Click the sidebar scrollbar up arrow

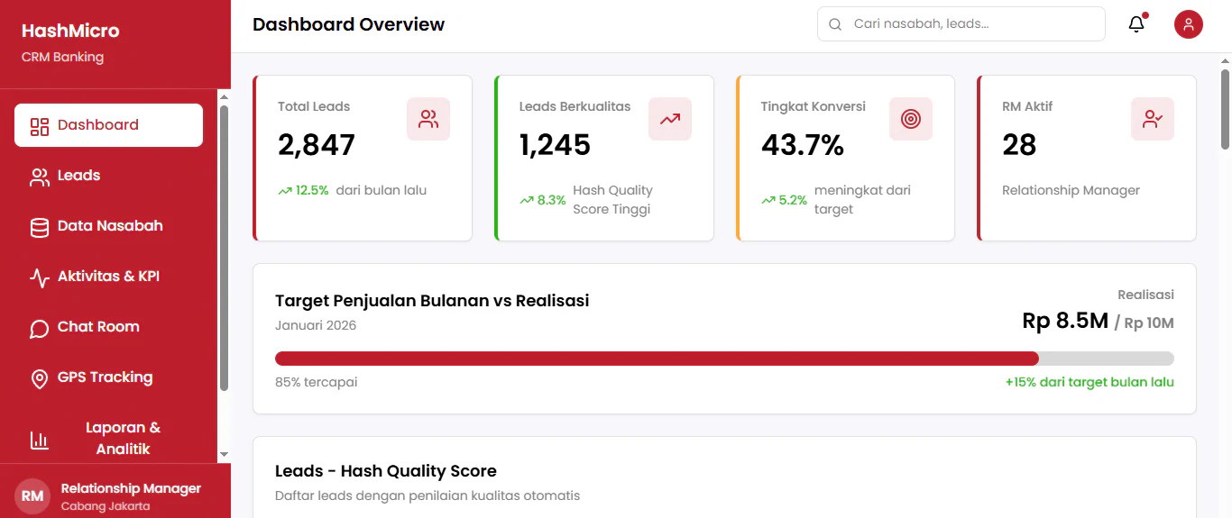pyautogui.click(x=225, y=95)
